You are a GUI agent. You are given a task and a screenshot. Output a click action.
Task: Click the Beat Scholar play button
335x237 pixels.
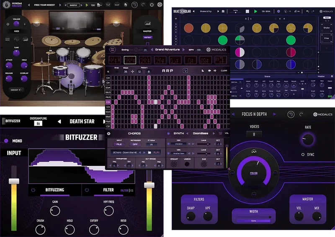pyautogui.click(x=255, y=11)
